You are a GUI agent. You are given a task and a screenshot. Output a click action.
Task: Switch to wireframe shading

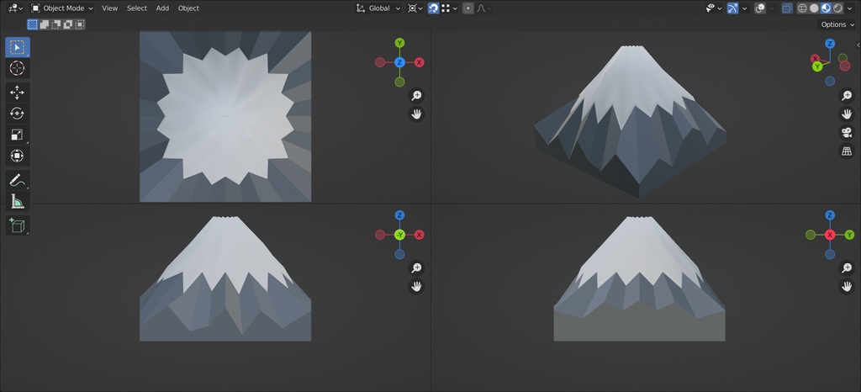tap(802, 8)
